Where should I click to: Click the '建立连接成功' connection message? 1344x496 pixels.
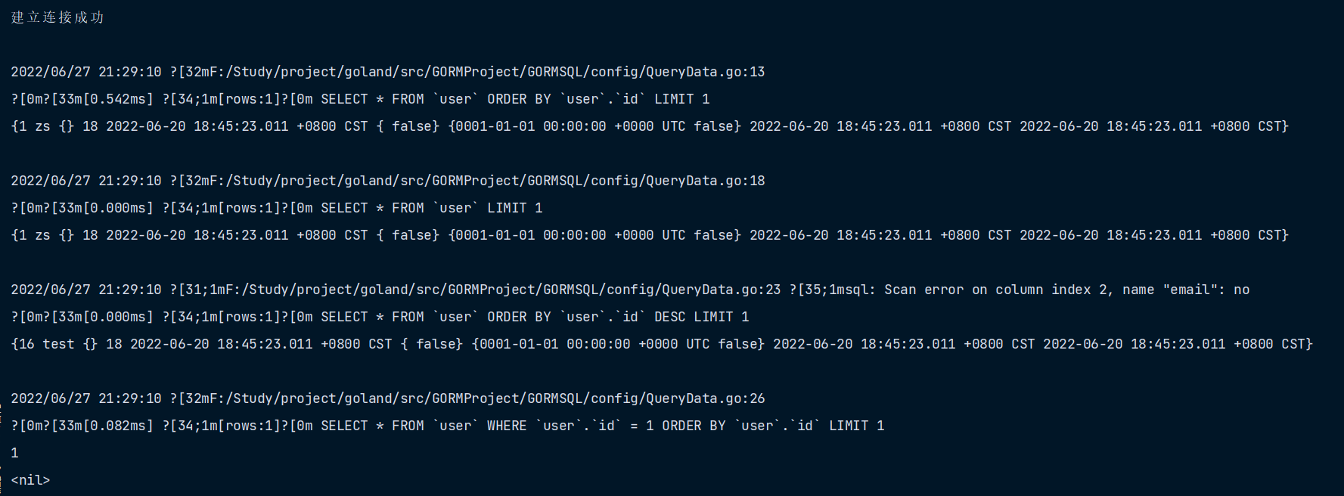57,17
